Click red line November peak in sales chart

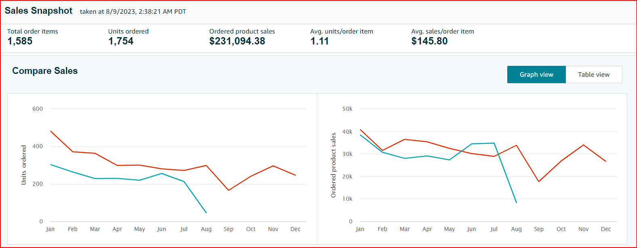tap(583, 145)
